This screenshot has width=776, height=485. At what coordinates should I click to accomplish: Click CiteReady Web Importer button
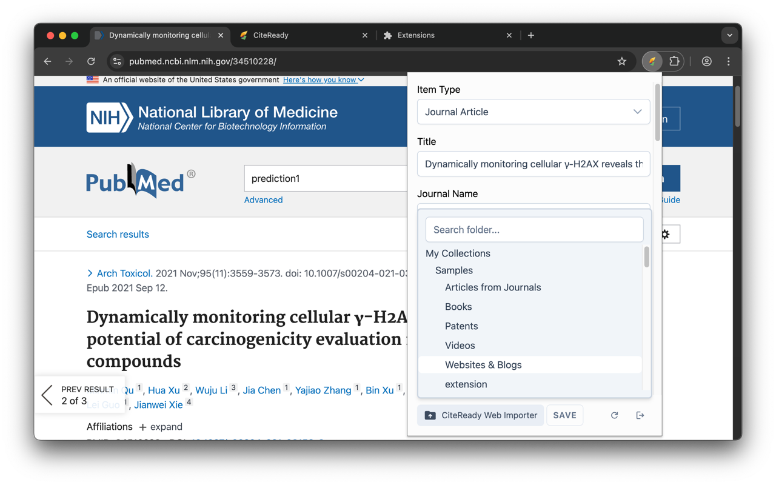click(481, 415)
